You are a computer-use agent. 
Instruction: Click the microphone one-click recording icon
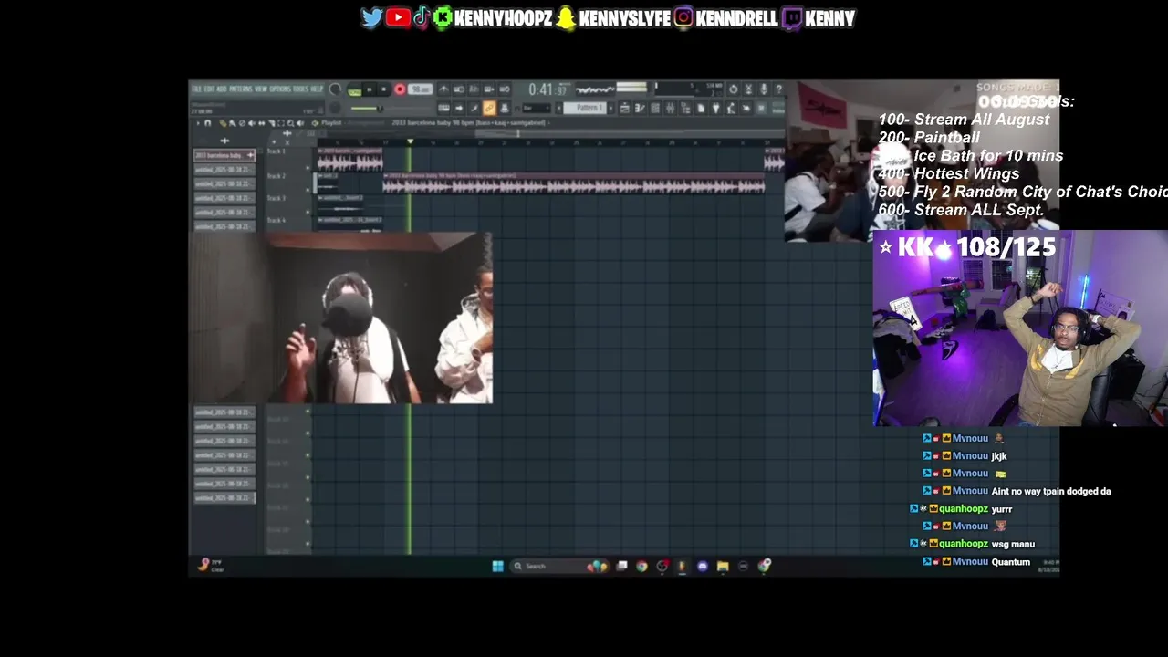pyautogui.click(x=763, y=89)
